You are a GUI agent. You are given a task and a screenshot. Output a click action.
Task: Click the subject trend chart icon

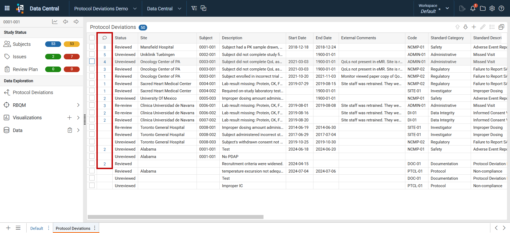55,22
